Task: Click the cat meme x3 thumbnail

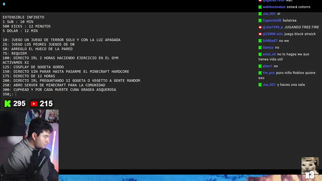Action: pyautogui.click(x=310, y=167)
